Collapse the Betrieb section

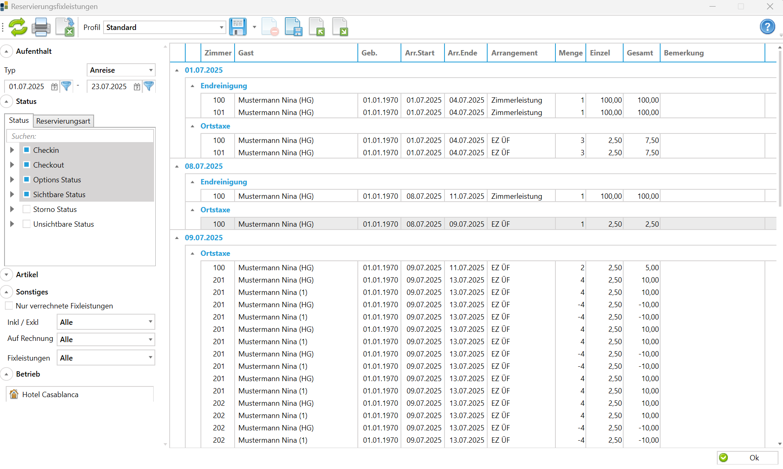click(7, 374)
